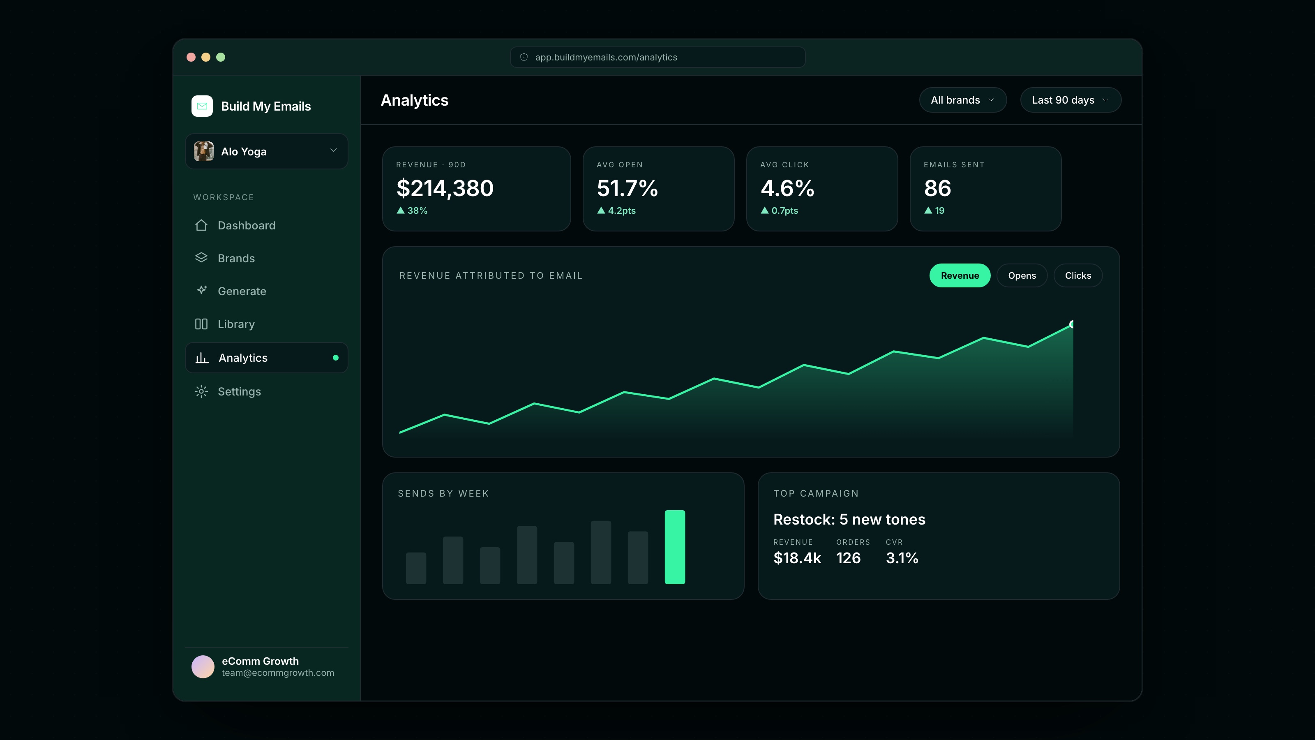Open the All brands filter dropdown
This screenshot has height=740, width=1315.
(x=963, y=99)
